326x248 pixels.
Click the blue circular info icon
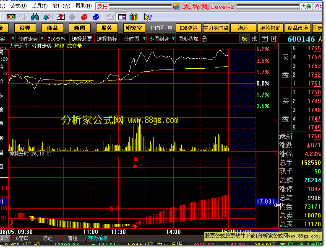point(96,17)
